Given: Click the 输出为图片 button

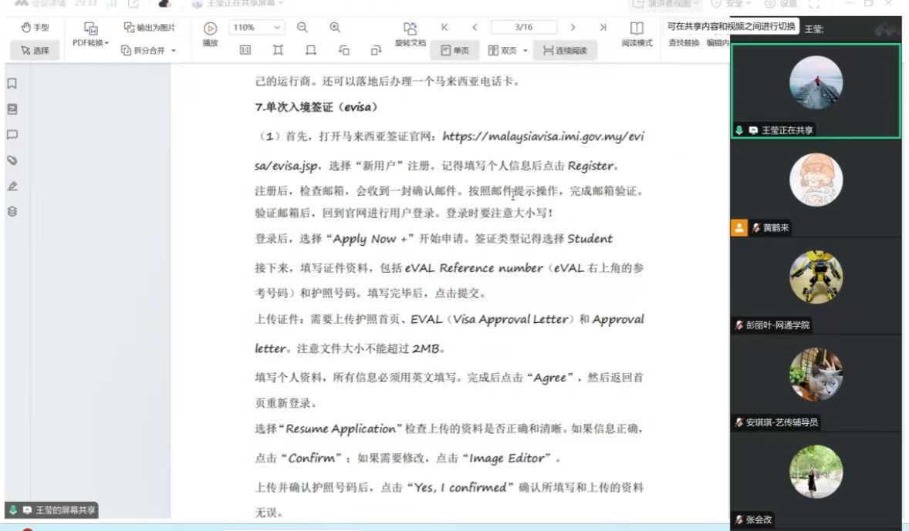Looking at the screenshot, I should 150,28.
